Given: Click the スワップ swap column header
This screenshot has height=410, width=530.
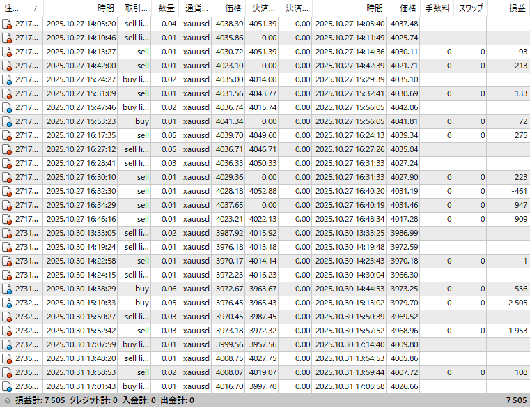Looking at the screenshot, I should point(471,8).
